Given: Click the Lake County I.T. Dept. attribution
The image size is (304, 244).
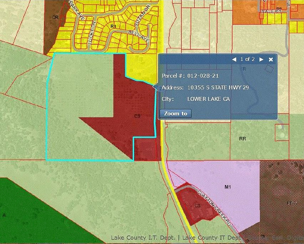Looking at the screenshot, I should [143, 238].
